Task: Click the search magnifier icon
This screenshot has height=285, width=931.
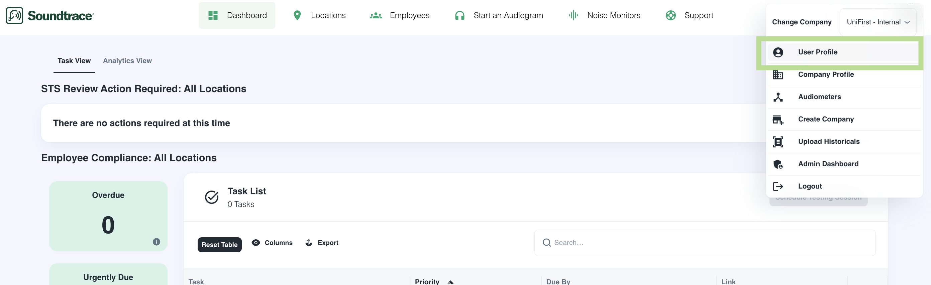Action: tap(547, 243)
